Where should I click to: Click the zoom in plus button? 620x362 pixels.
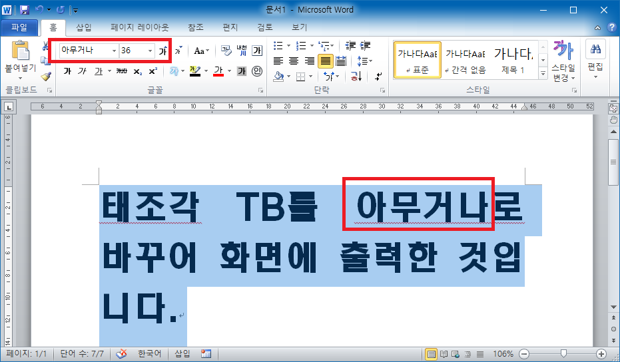[x=601, y=354]
